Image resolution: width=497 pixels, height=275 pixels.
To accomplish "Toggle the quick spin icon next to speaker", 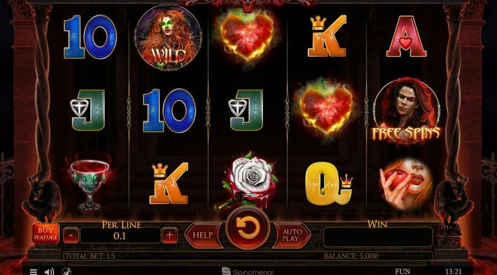I will pos(66,271).
